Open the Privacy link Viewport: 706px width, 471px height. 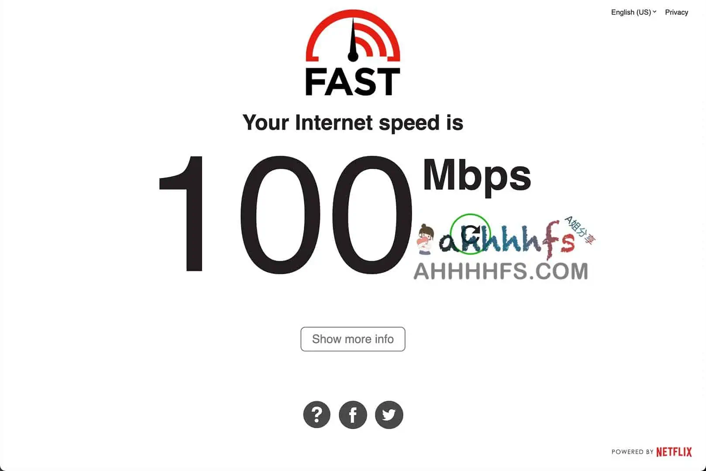point(676,12)
